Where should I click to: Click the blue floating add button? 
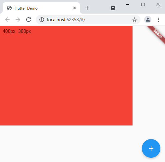151,148
